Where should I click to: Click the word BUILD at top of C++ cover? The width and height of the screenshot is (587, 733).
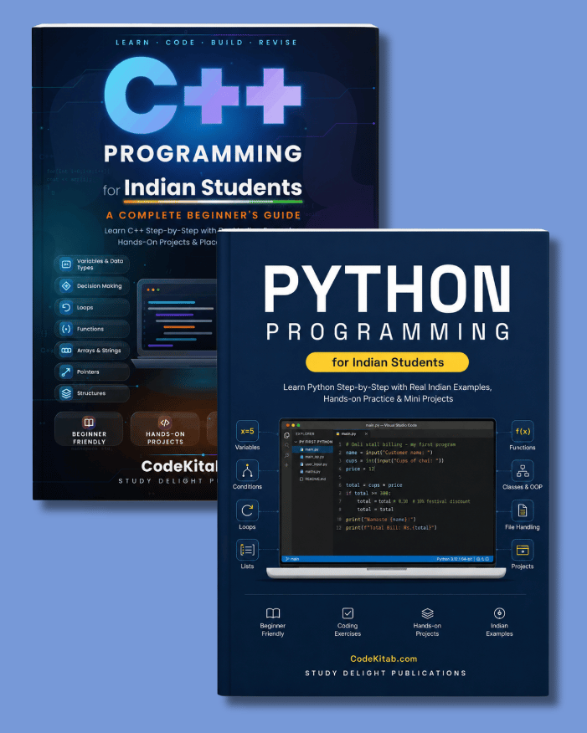point(227,43)
